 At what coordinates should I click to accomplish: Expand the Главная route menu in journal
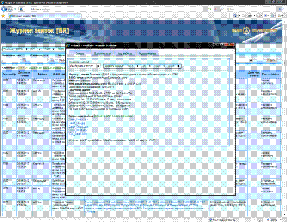[9, 49]
